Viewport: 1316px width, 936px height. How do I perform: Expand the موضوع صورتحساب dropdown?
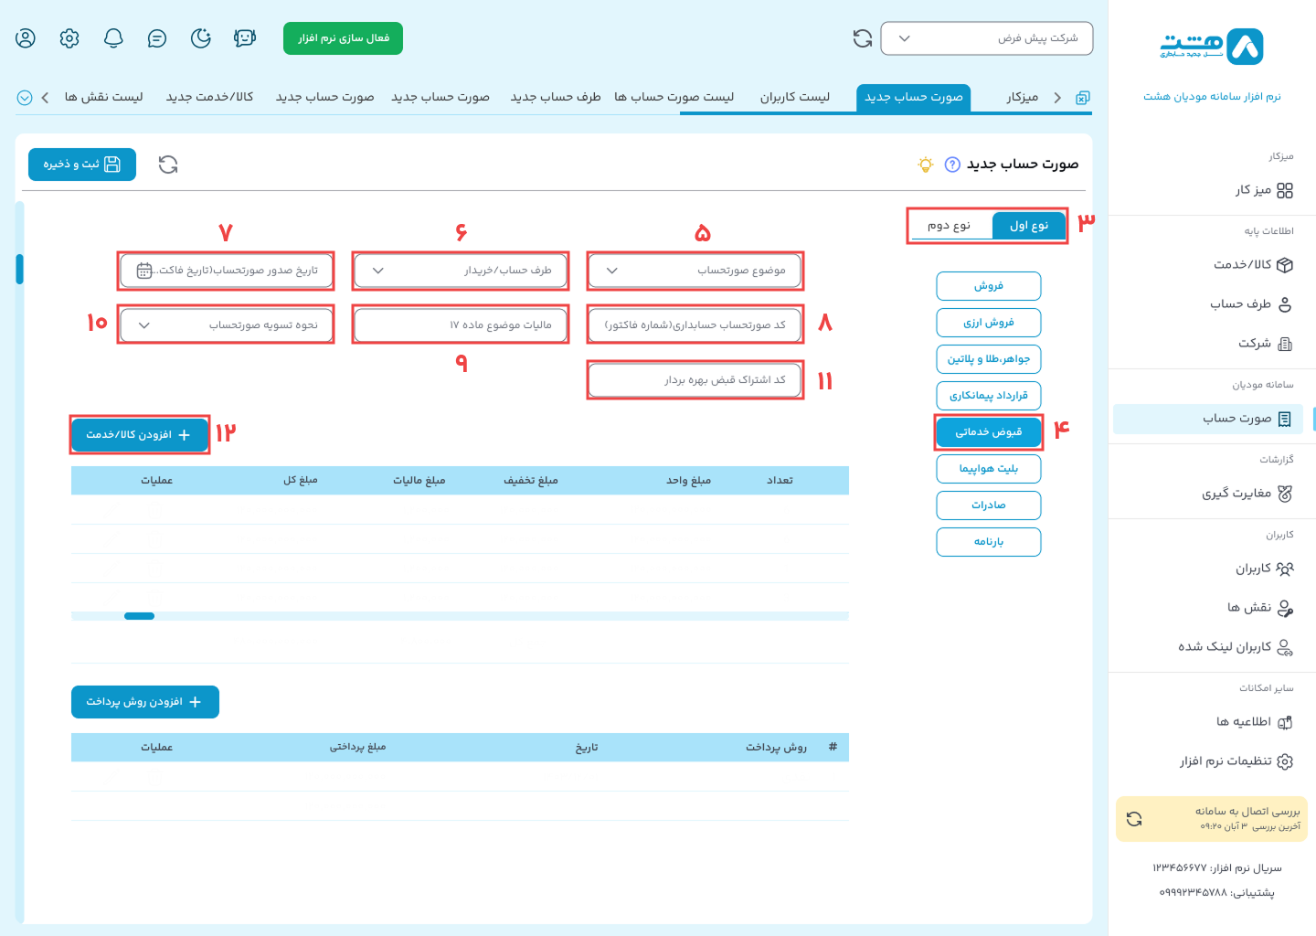(695, 271)
